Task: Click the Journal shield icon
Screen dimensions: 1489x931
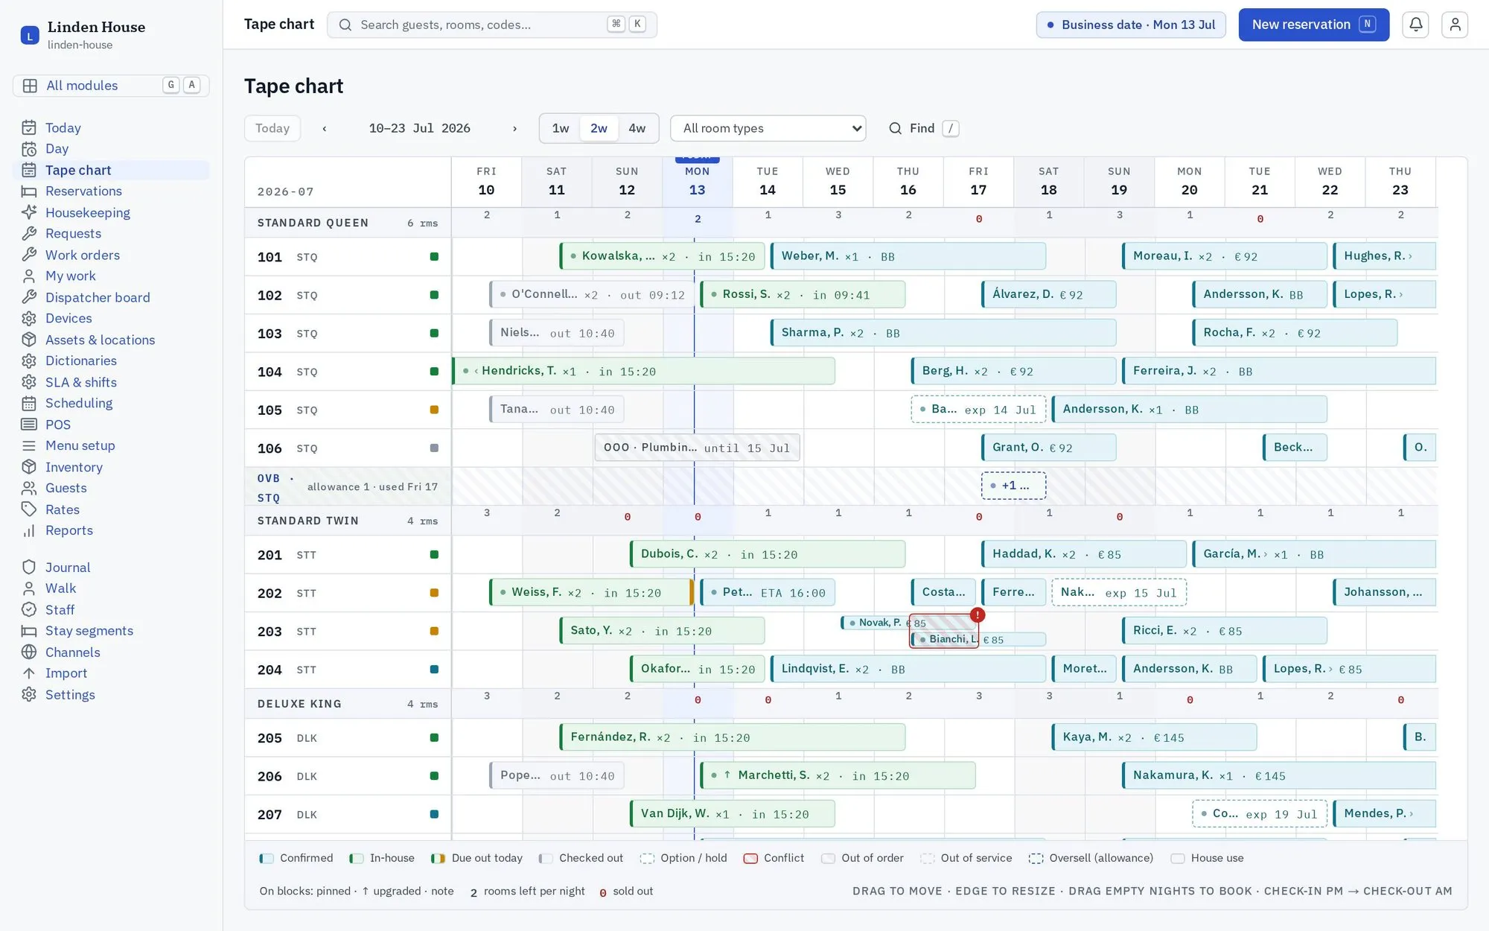Action: pos(29,568)
